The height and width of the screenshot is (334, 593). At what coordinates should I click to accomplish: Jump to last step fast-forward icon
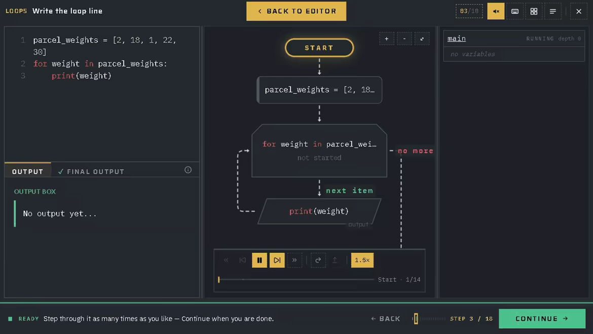[x=294, y=260]
